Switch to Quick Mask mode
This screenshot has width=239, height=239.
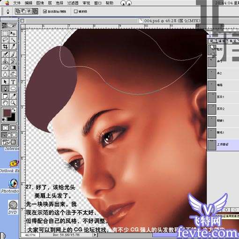coord(13,127)
